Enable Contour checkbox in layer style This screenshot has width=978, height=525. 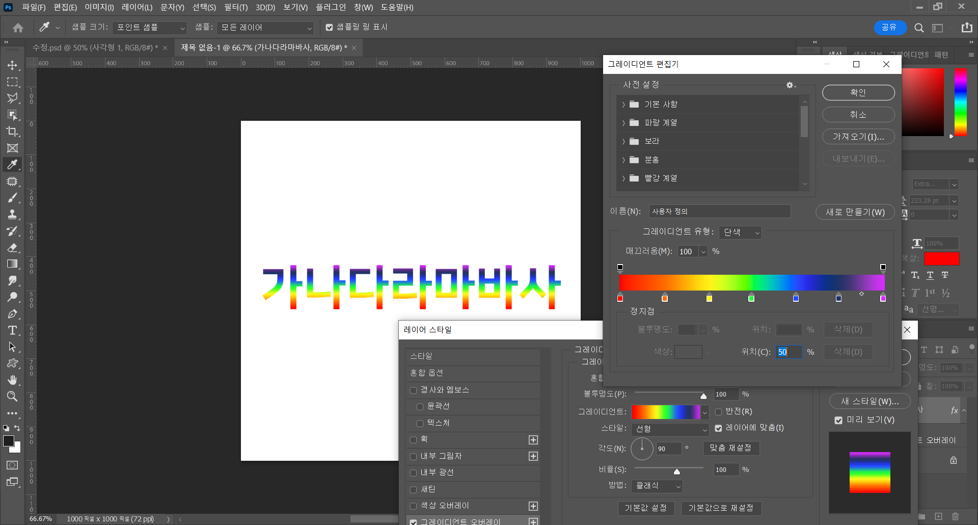420,407
